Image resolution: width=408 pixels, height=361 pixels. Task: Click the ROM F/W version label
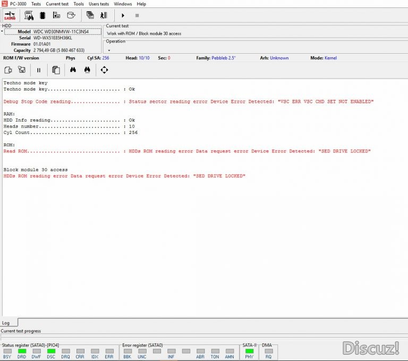tap(21, 58)
